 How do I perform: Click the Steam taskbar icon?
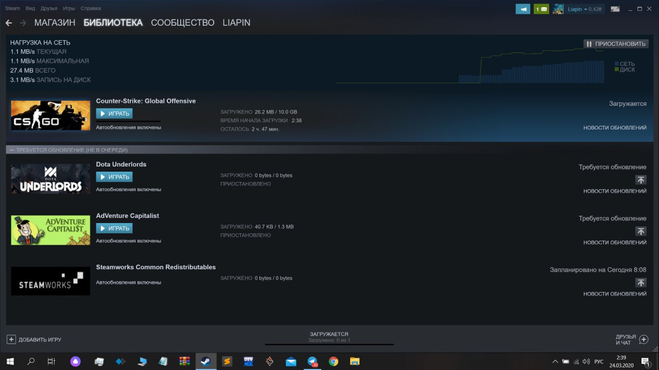(x=205, y=362)
